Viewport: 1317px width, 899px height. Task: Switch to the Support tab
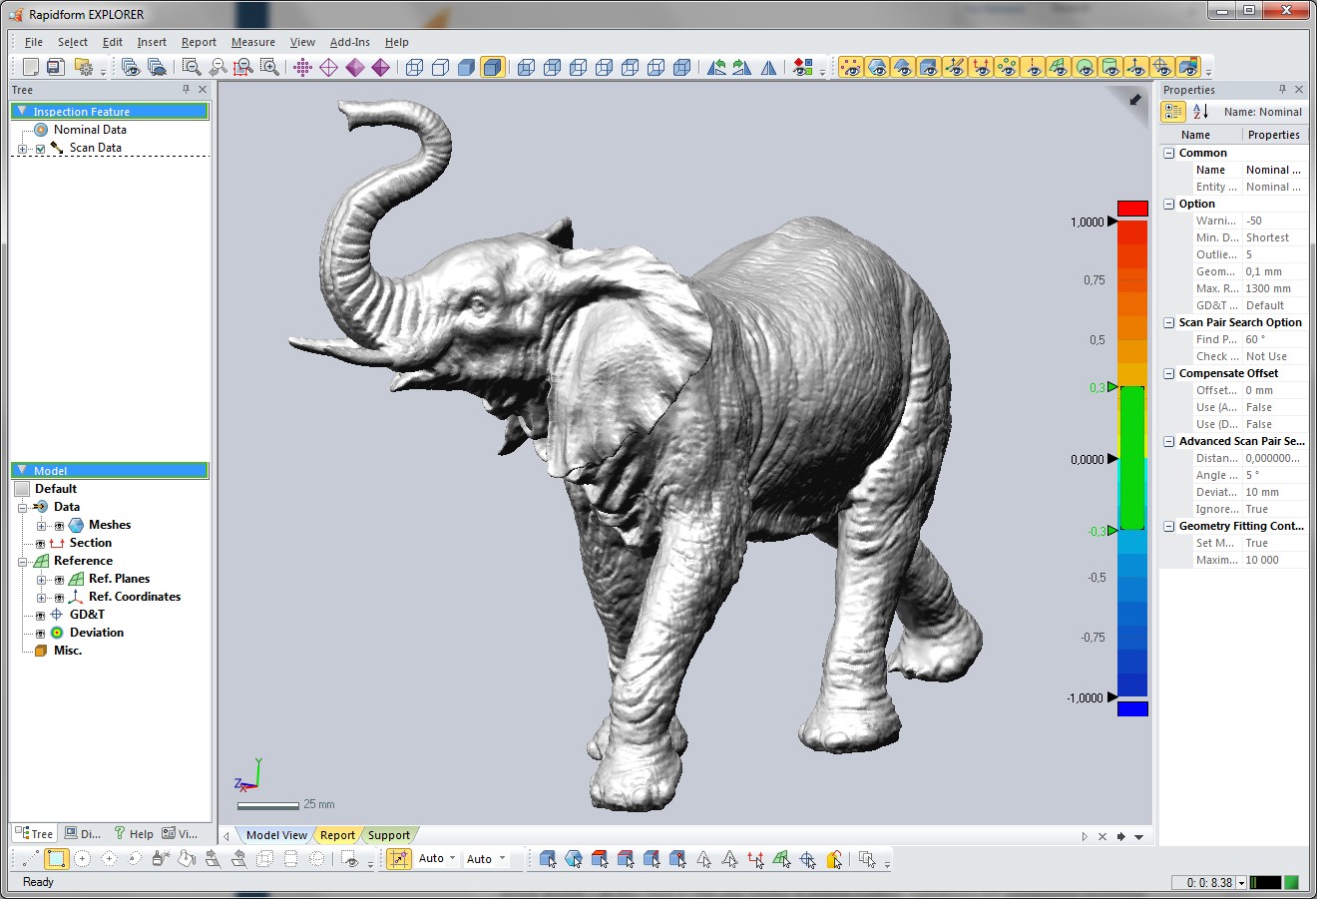pyautogui.click(x=389, y=835)
